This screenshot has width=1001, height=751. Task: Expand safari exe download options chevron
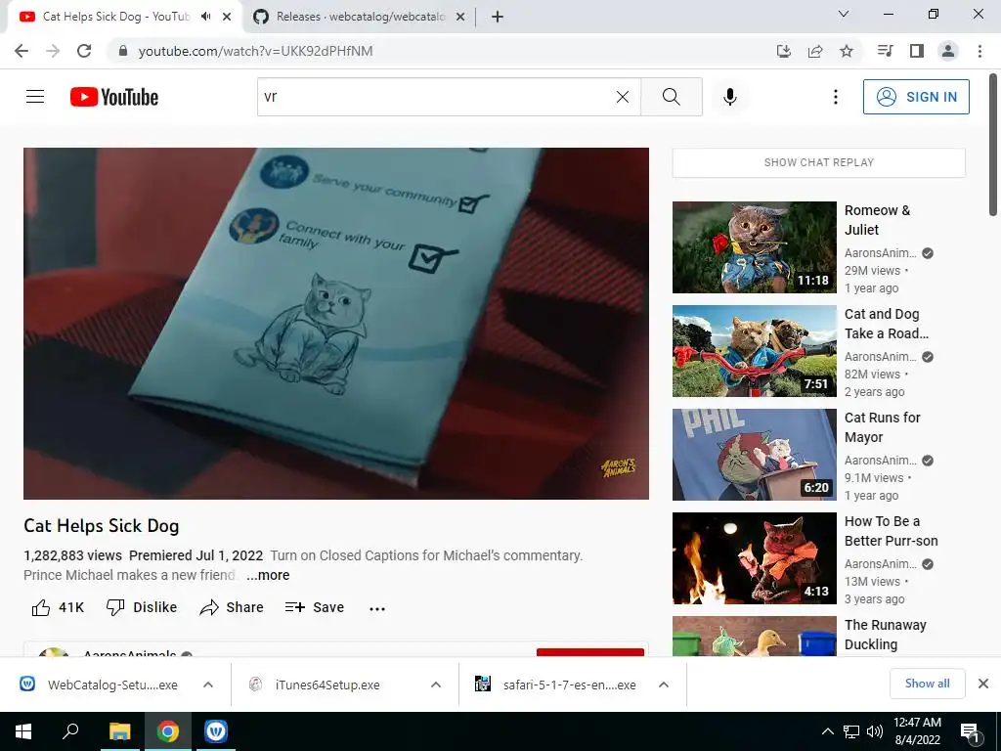(x=664, y=685)
